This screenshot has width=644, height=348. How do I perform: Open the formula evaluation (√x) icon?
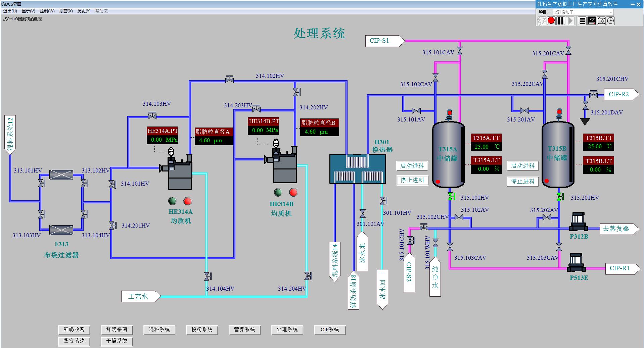[592, 21]
